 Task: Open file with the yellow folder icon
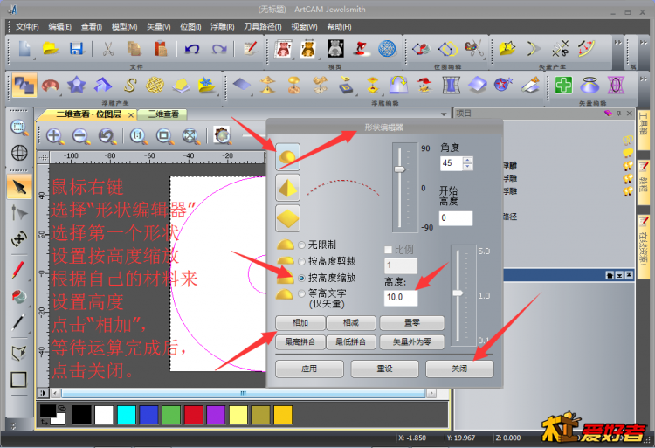point(51,48)
